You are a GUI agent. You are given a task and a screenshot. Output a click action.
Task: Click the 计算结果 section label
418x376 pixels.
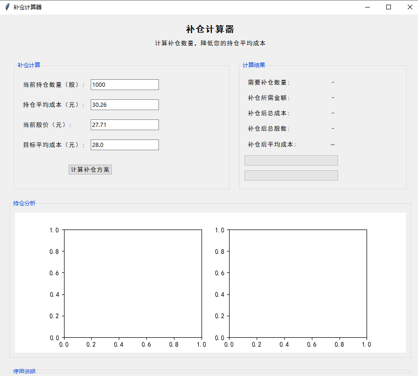coord(254,65)
